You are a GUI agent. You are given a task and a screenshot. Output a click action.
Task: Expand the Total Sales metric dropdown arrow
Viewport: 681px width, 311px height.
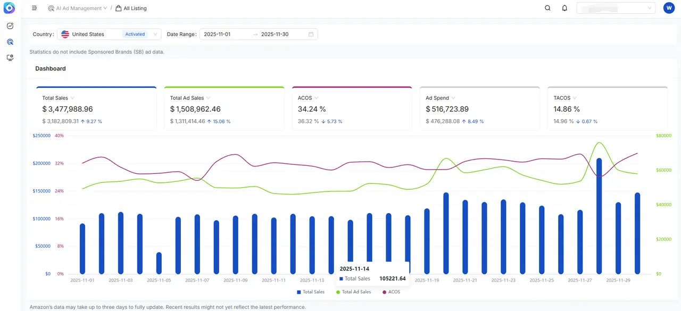click(73, 98)
